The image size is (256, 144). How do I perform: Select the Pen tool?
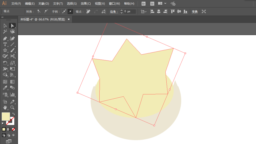pyautogui.click(x=5, y=39)
